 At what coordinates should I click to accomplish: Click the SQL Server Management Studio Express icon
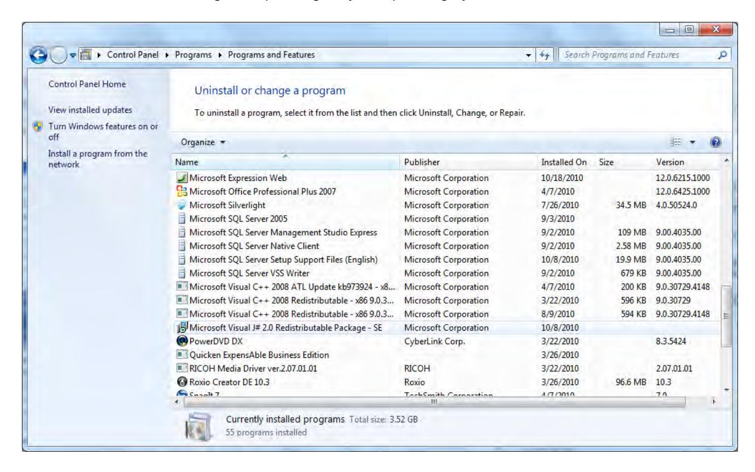pos(182,232)
